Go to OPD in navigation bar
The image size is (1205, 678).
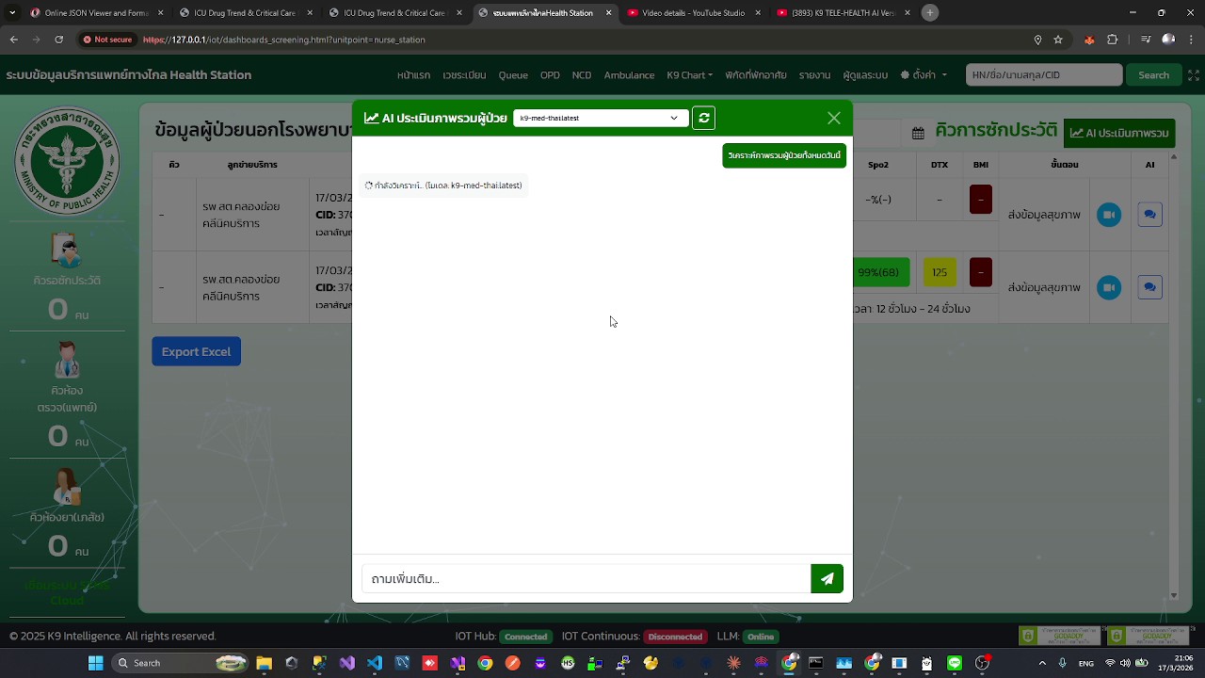550,75
